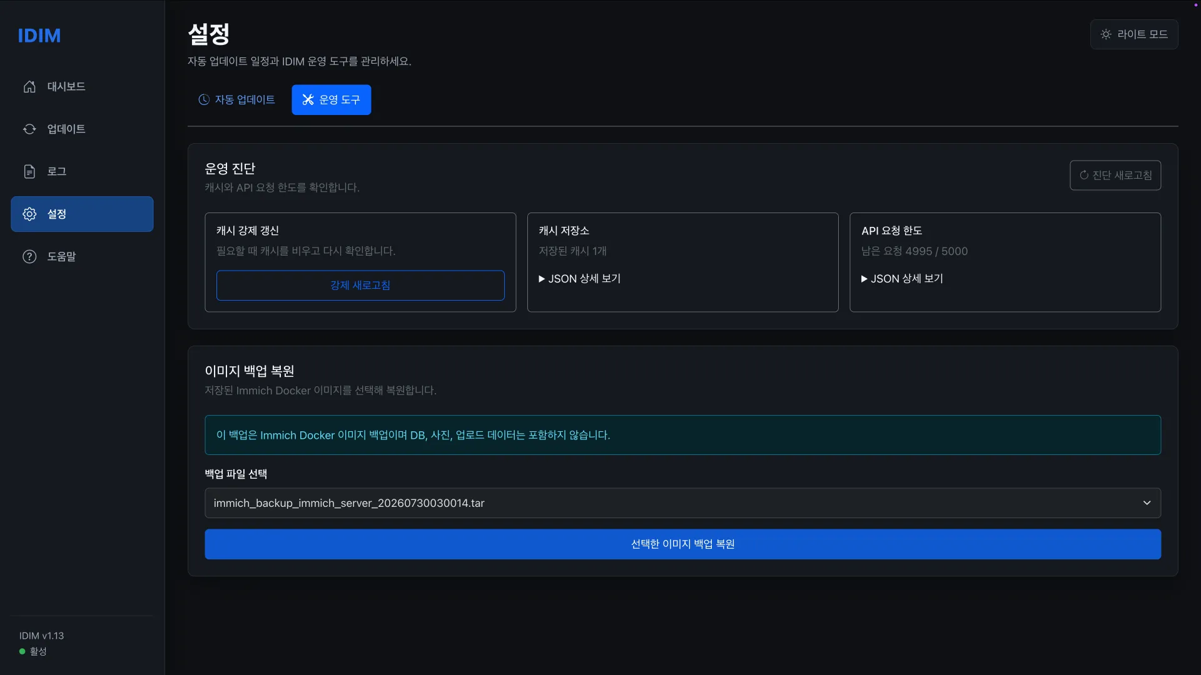Viewport: 1201px width, 675px height.
Task: Click the sun icon for 라이트 모드
Action: 1106,34
